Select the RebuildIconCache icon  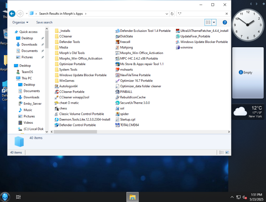[117, 97]
